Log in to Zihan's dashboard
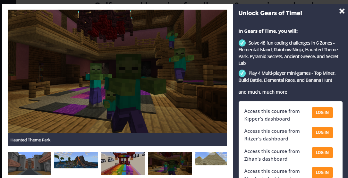The width and height of the screenshot is (348, 178). (x=322, y=153)
